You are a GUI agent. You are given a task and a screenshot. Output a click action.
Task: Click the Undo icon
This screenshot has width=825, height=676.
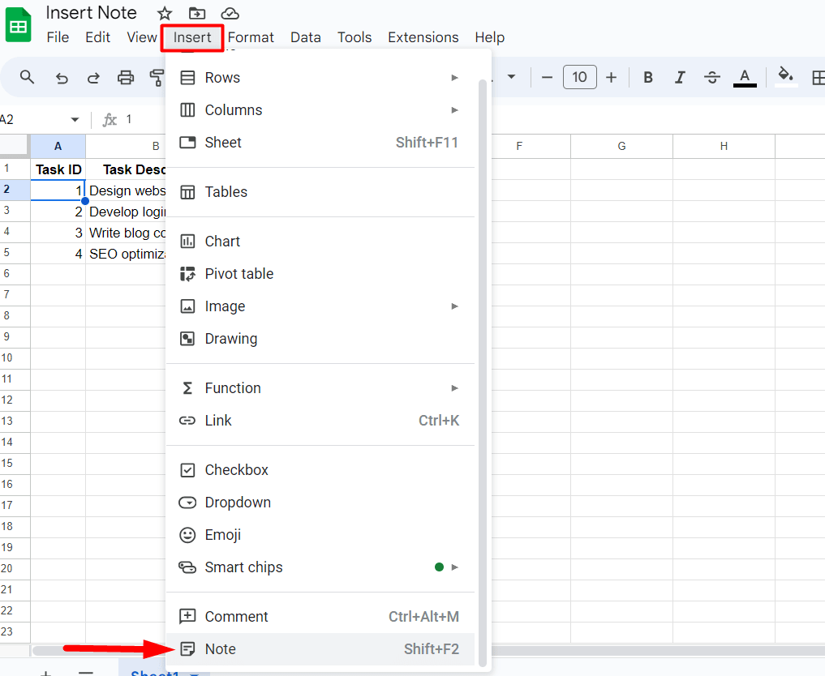pos(62,77)
